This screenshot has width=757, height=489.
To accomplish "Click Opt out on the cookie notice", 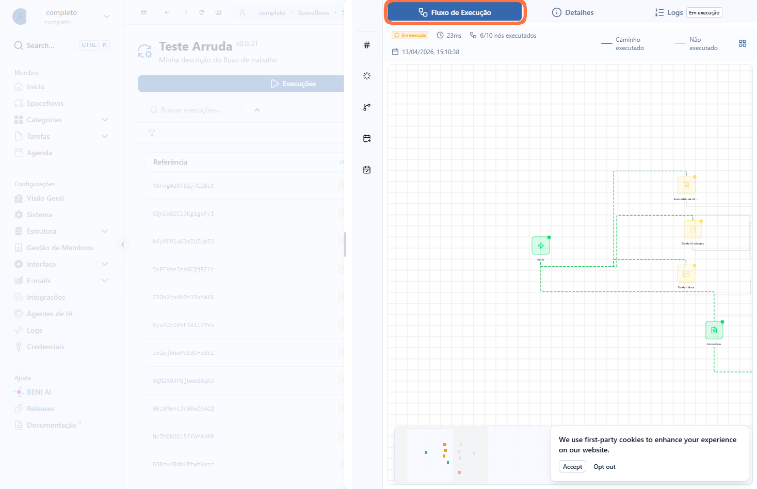I will tap(604, 467).
